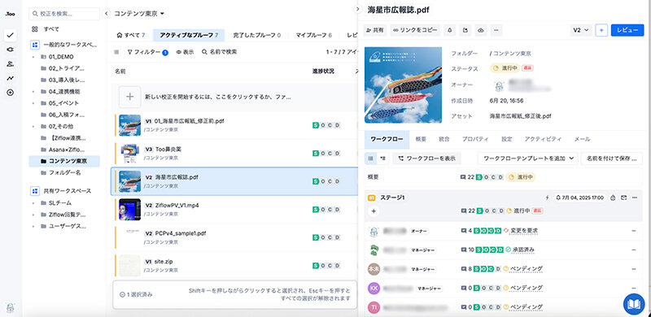Collapse the left sidebar with chevron arrow
The height and width of the screenshot is (317, 651).
pos(106,14)
